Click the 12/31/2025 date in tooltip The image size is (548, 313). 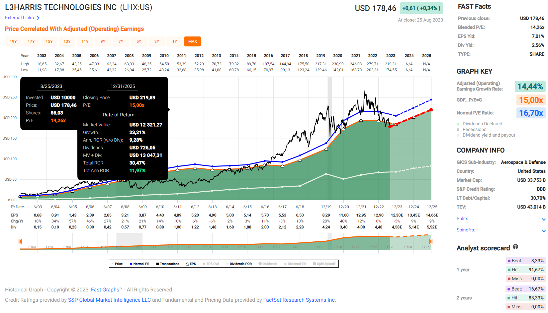tap(123, 86)
